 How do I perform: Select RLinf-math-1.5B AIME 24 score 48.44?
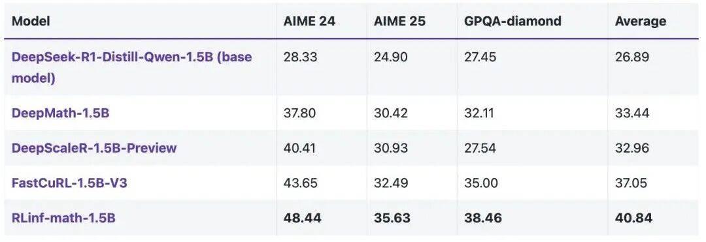point(302,219)
